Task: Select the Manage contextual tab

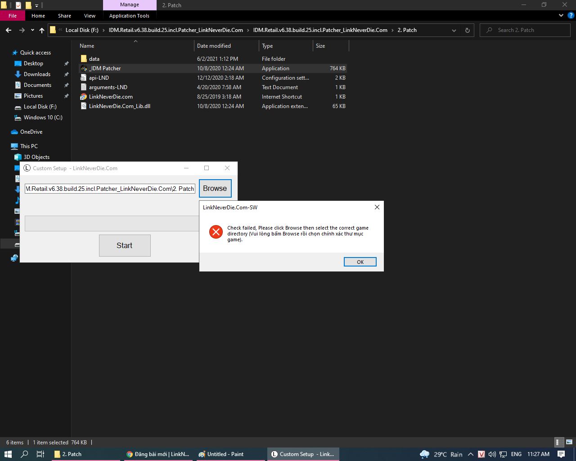Action: pos(130,5)
